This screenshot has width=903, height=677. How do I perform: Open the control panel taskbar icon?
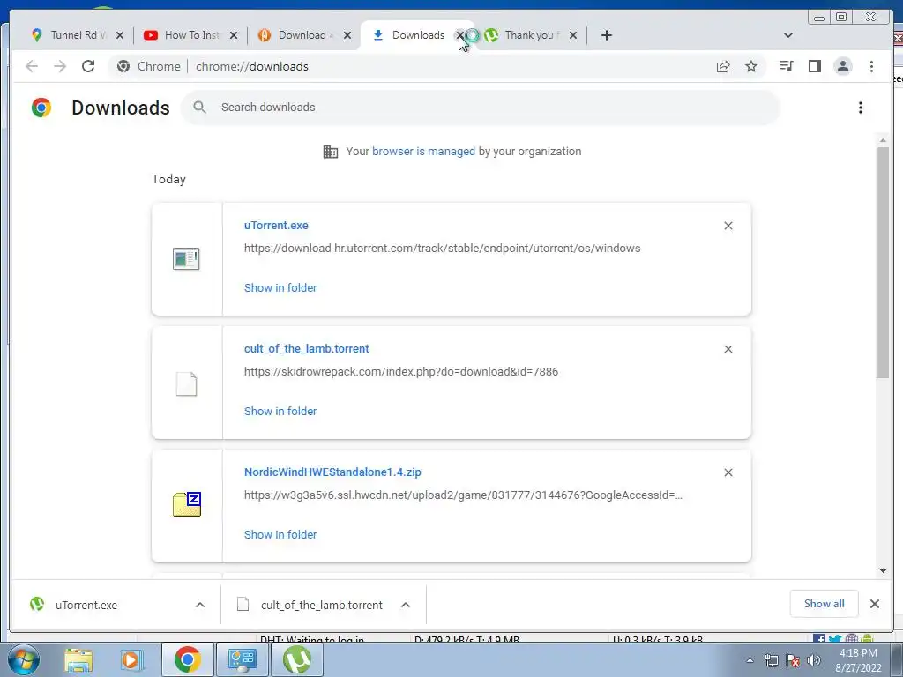242,659
